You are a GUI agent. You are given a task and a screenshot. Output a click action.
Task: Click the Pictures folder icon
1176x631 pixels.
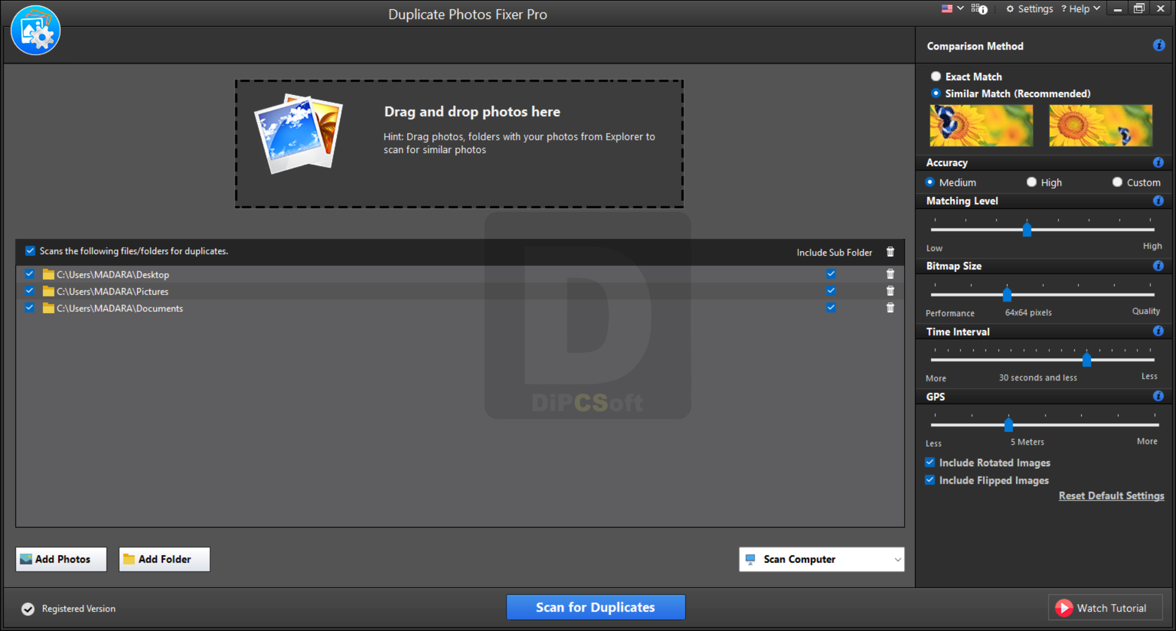48,291
